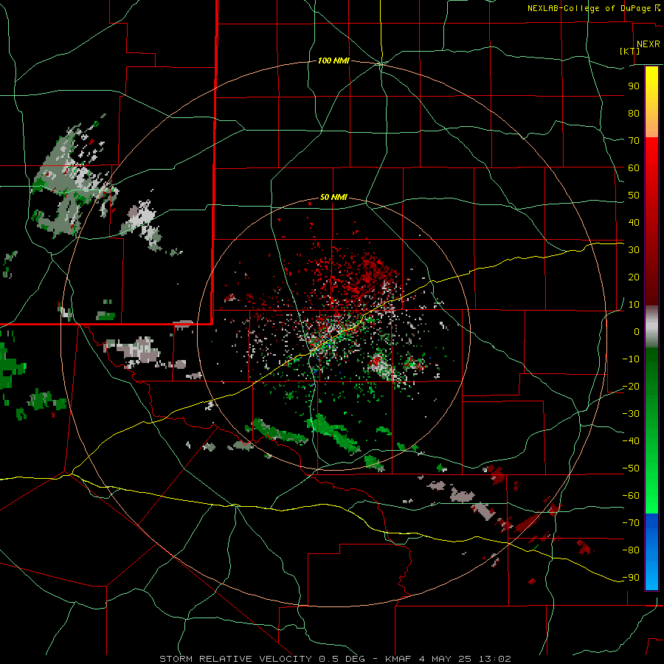Click the 40 value on the velocity scale

coord(634,222)
